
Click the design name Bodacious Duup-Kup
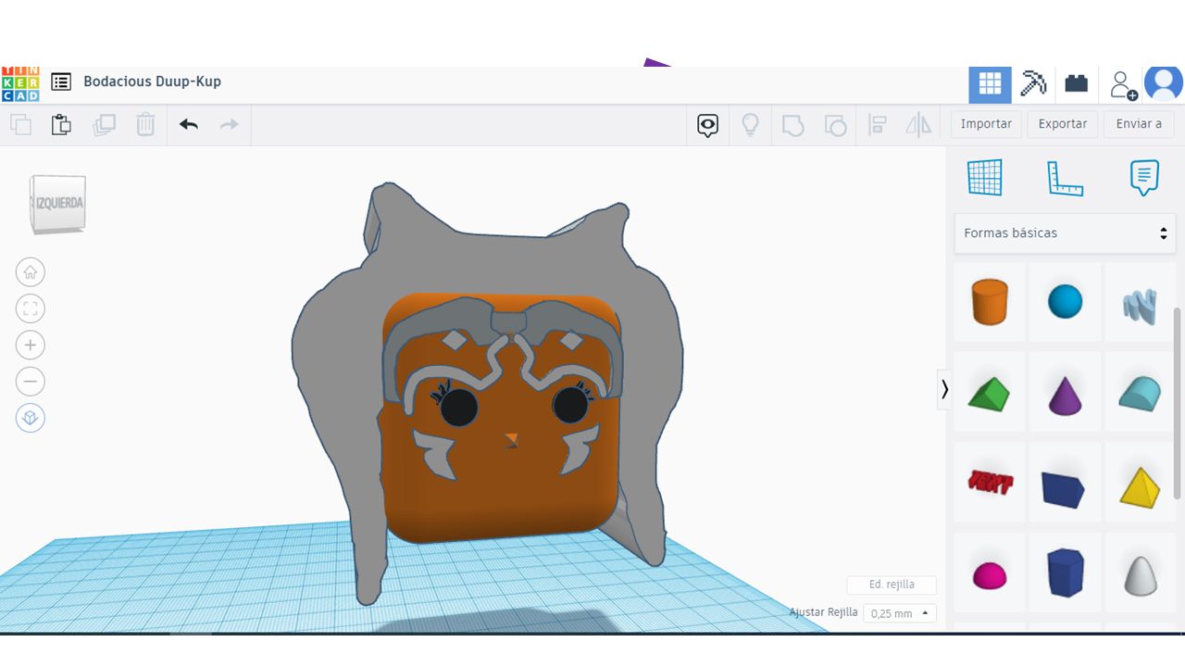(x=152, y=82)
